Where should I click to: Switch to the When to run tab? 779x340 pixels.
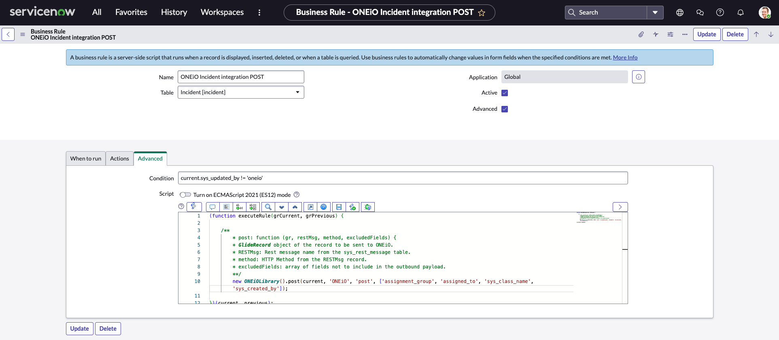(x=86, y=158)
